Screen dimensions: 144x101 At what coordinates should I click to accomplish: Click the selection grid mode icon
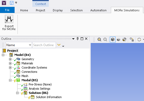pyautogui.click(x=132, y=40)
